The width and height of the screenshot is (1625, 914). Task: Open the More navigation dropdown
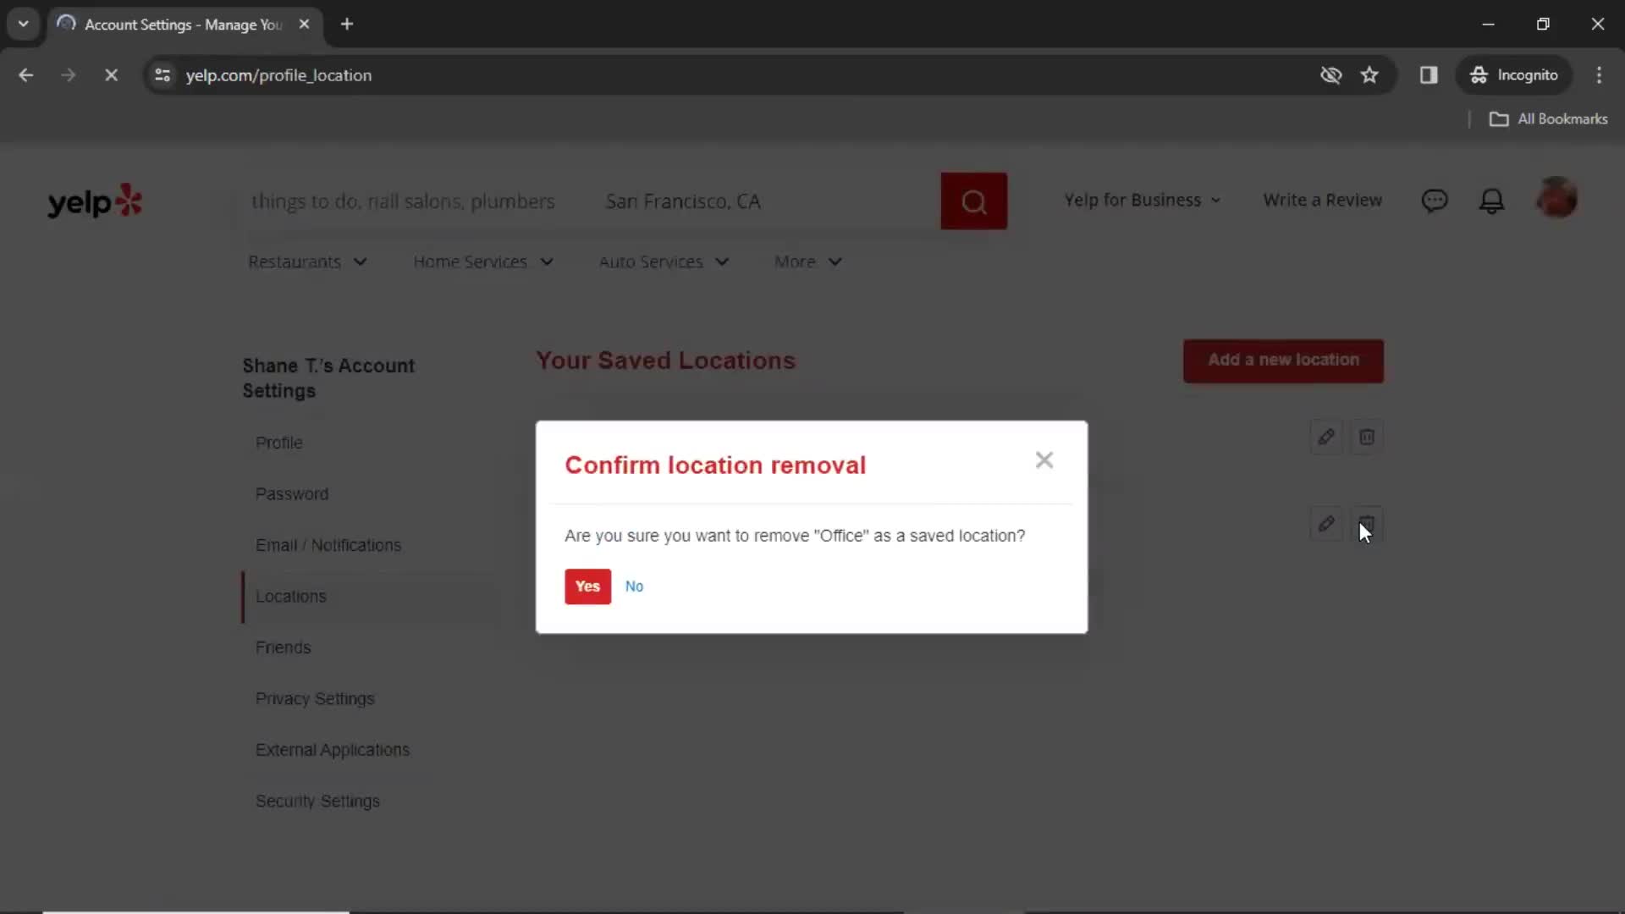click(808, 262)
